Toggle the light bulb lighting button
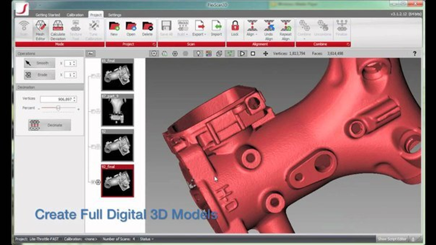This screenshot has height=245, width=436. click(198, 54)
